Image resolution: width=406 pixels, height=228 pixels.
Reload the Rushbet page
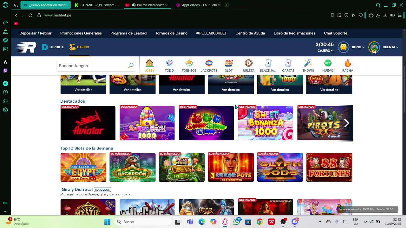point(30,15)
